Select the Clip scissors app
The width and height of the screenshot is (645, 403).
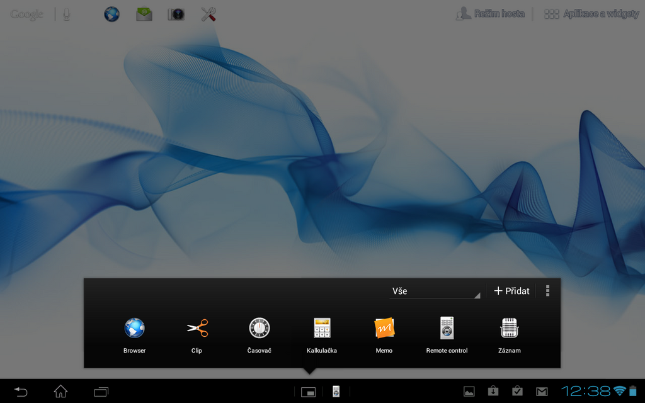point(196,327)
